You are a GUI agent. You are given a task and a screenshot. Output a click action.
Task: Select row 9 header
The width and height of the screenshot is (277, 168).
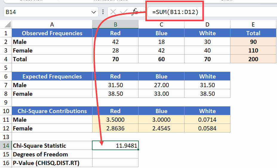point(6,102)
